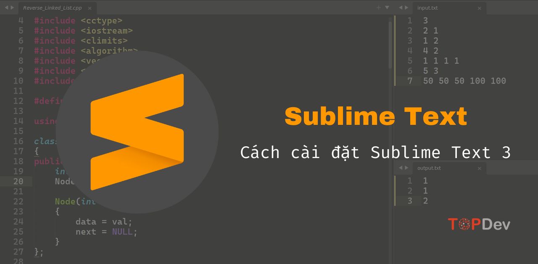Click the right navigation arrow above output.txt
Viewport: 538px width, 264px height.
tap(406, 167)
